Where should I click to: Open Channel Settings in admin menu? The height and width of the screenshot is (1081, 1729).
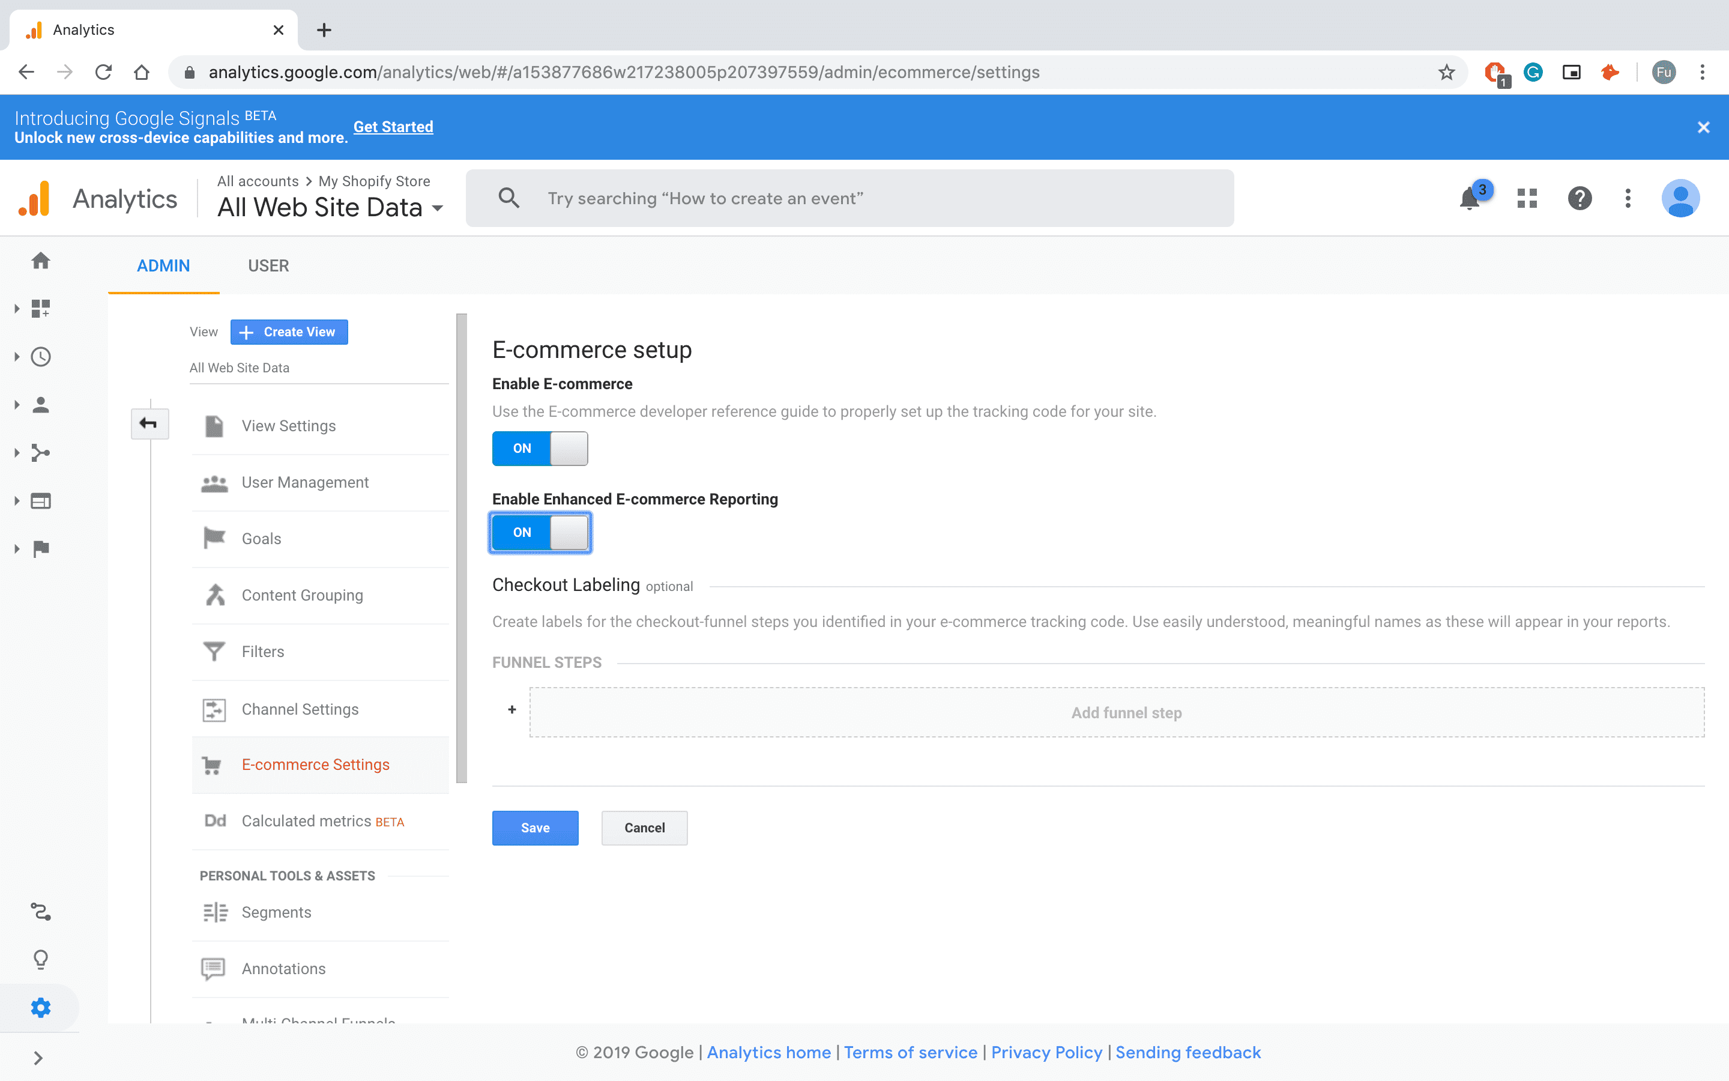[x=320, y=709]
